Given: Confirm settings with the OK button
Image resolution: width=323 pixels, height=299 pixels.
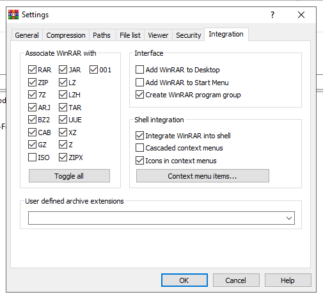Looking at the screenshot, I should pyautogui.click(x=184, y=280).
